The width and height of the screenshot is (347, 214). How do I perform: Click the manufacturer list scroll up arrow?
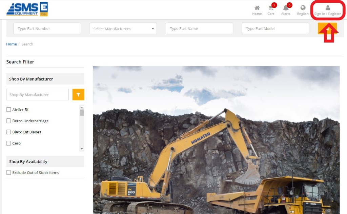coord(82,107)
